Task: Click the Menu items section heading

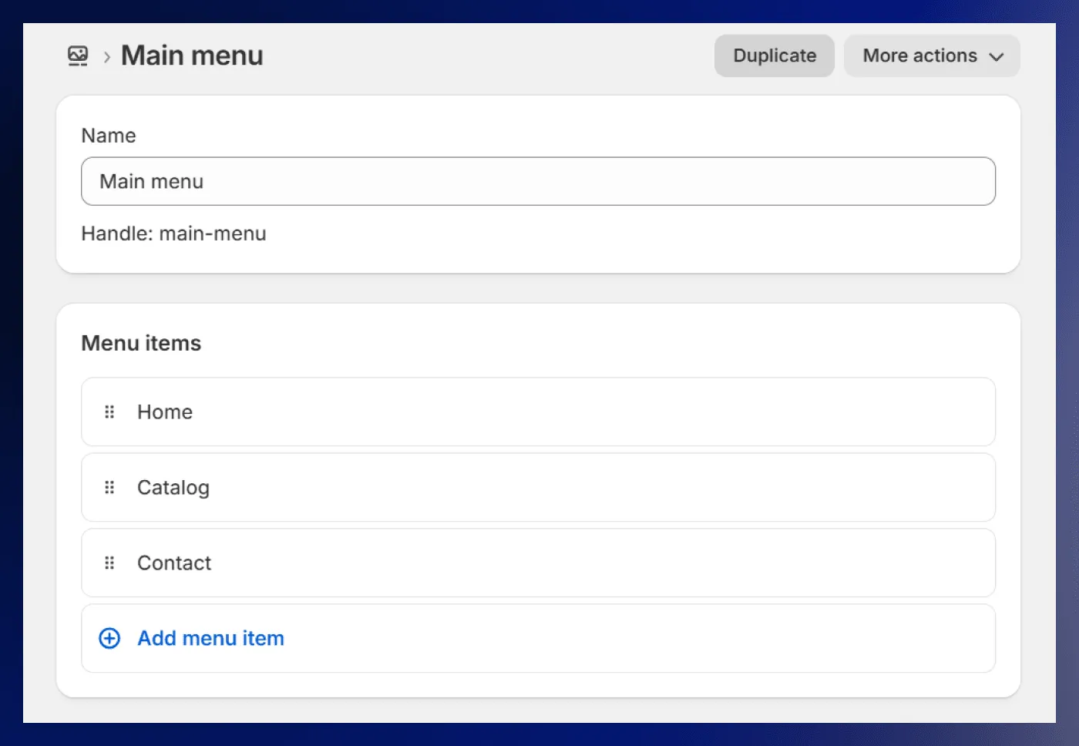Action: [141, 343]
